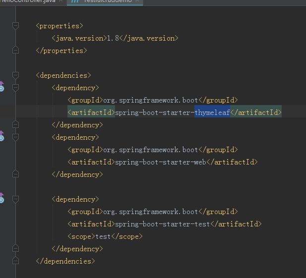Select the restfulcruddemo editor tab
Screen dimensions: 306x278
point(105,1)
